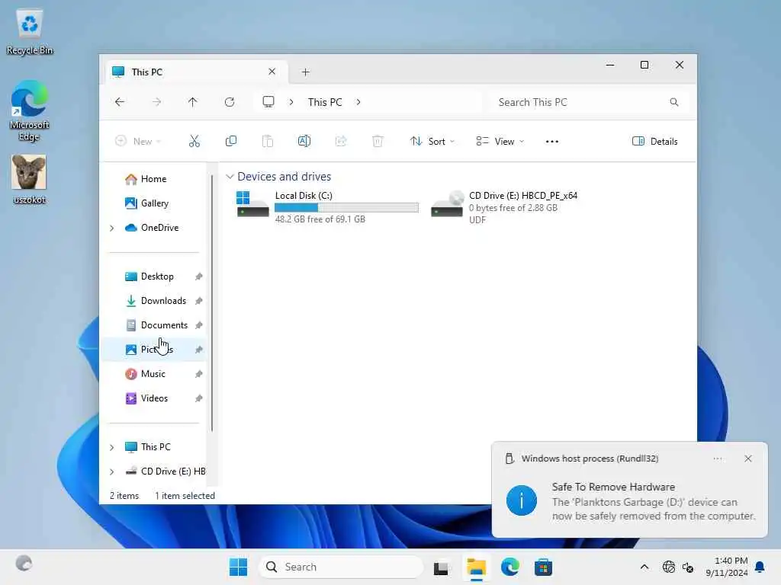This screenshot has height=585, width=781.
Task: Launch Microsoft Edge from the taskbar
Action: [x=509, y=567]
